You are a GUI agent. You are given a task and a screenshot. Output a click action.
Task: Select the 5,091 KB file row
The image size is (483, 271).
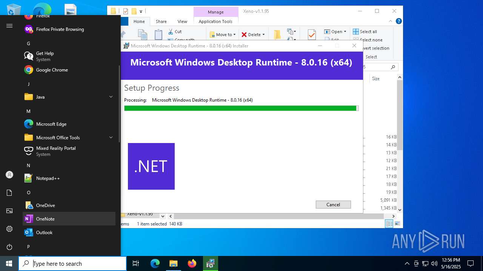pyautogui.click(x=380, y=200)
